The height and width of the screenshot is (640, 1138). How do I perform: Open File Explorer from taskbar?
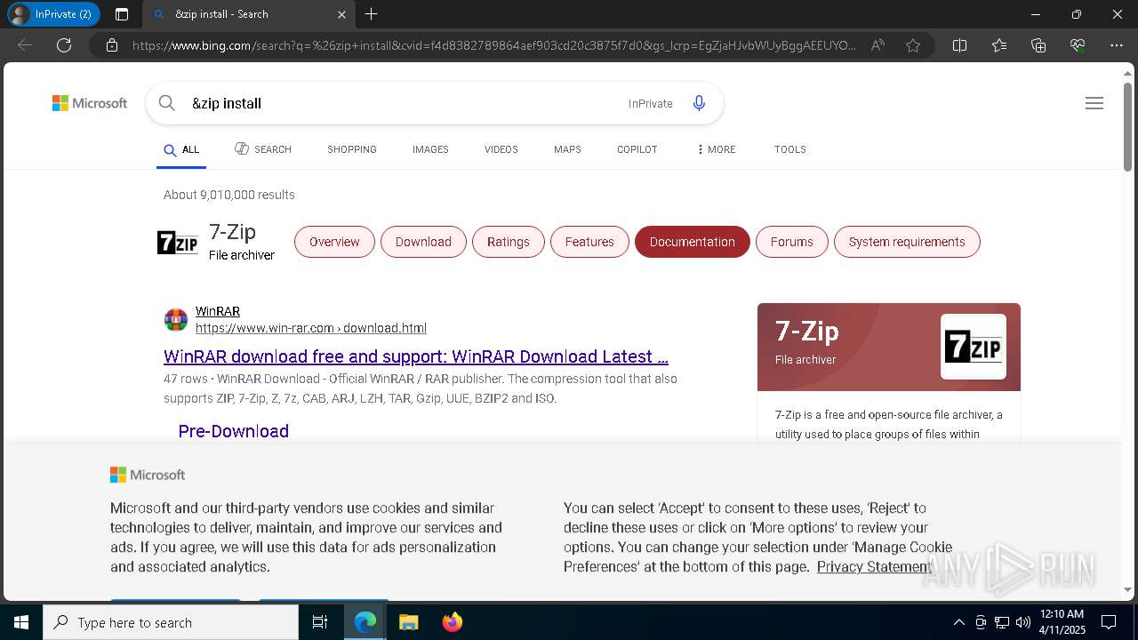click(409, 622)
